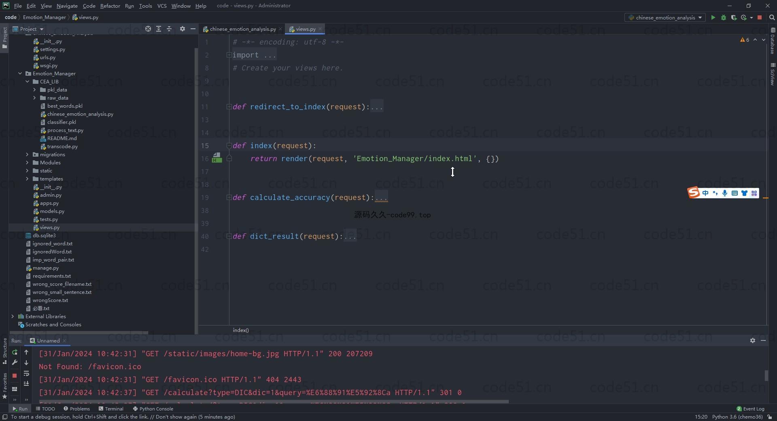Image resolution: width=777 pixels, height=421 pixels.
Task: Select manage.py in the project tree
Action: [x=45, y=268]
